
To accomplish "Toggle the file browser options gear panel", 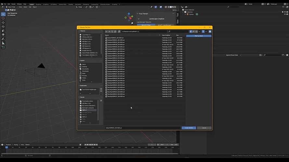I will click(x=210, y=32).
